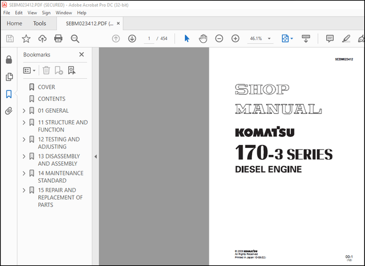Viewport: 365px width, 266px height.
Task: Collapse the navigation pane arrow
Action: [x=95, y=156]
